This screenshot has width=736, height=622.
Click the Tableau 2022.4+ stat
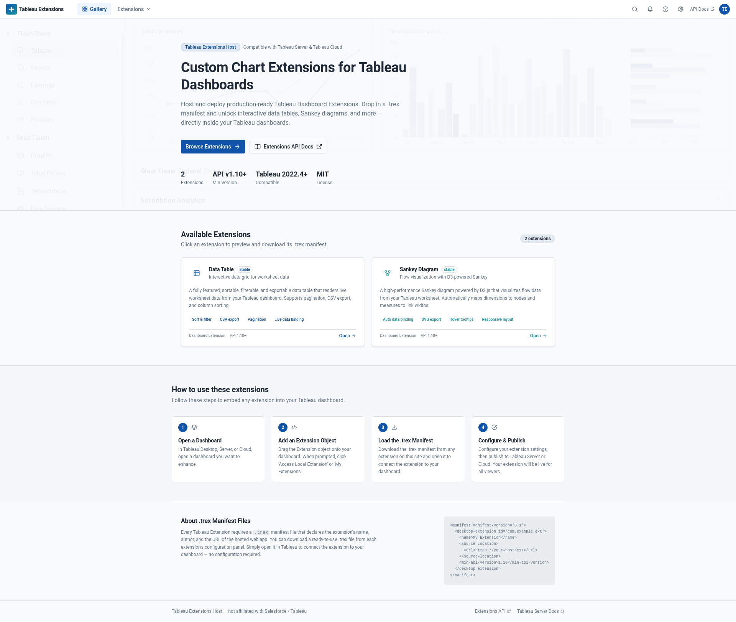[281, 178]
